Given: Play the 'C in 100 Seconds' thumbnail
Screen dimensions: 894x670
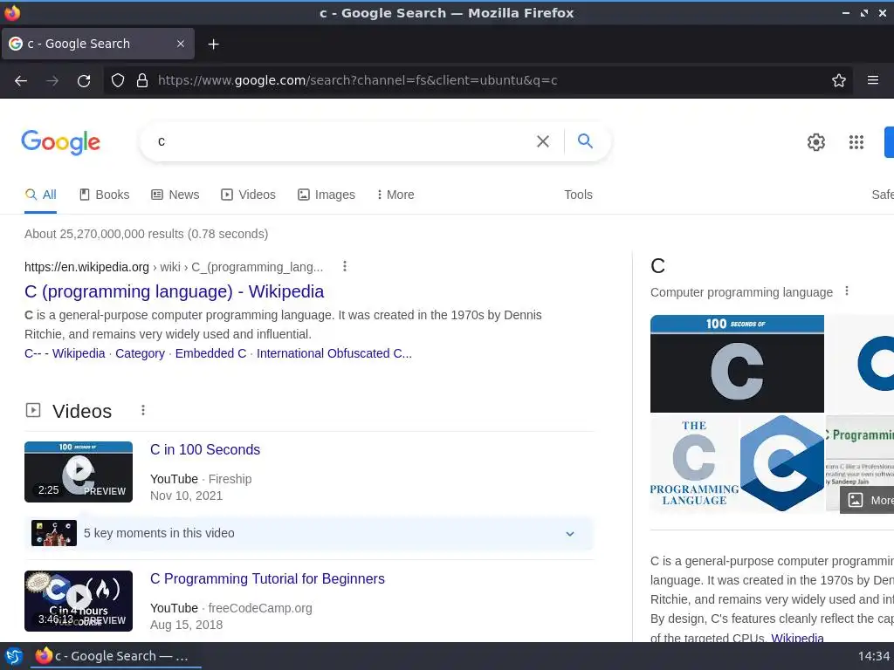Looking at the screenshot, I should point(79,472).
